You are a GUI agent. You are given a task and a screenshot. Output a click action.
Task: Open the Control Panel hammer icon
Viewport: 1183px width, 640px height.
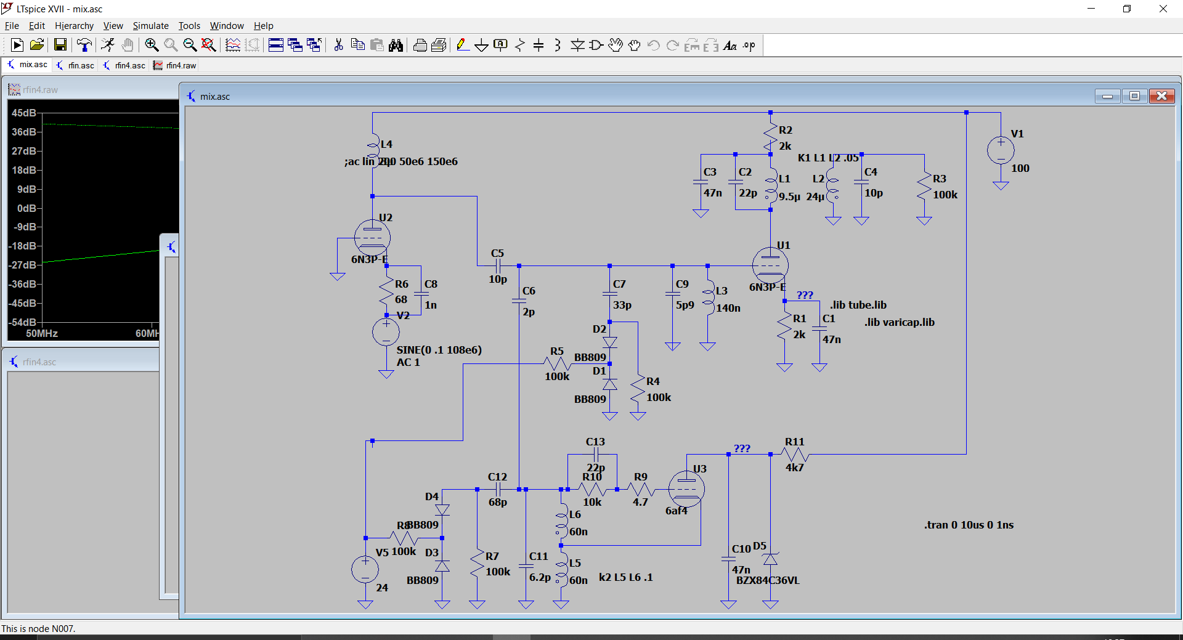(x=84, y=45)
